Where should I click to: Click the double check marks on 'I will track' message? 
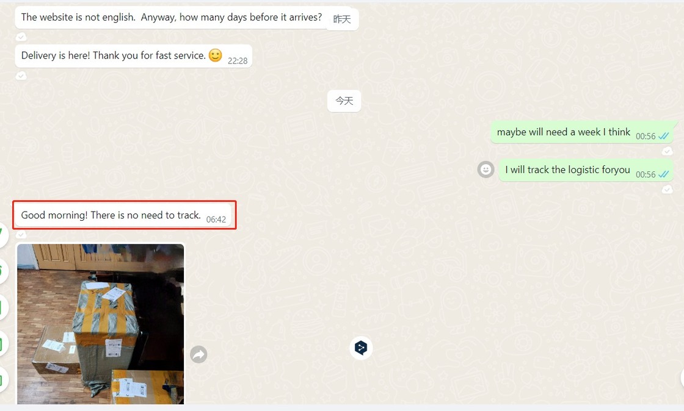[x=663, y=174]
